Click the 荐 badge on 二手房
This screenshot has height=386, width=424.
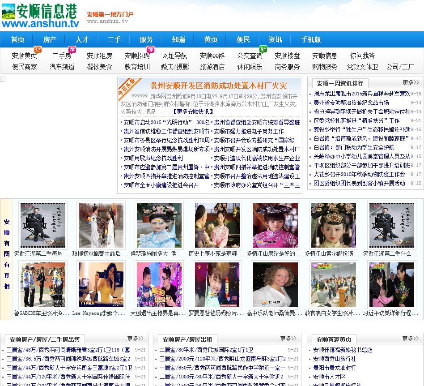click(x=72, y=49)
